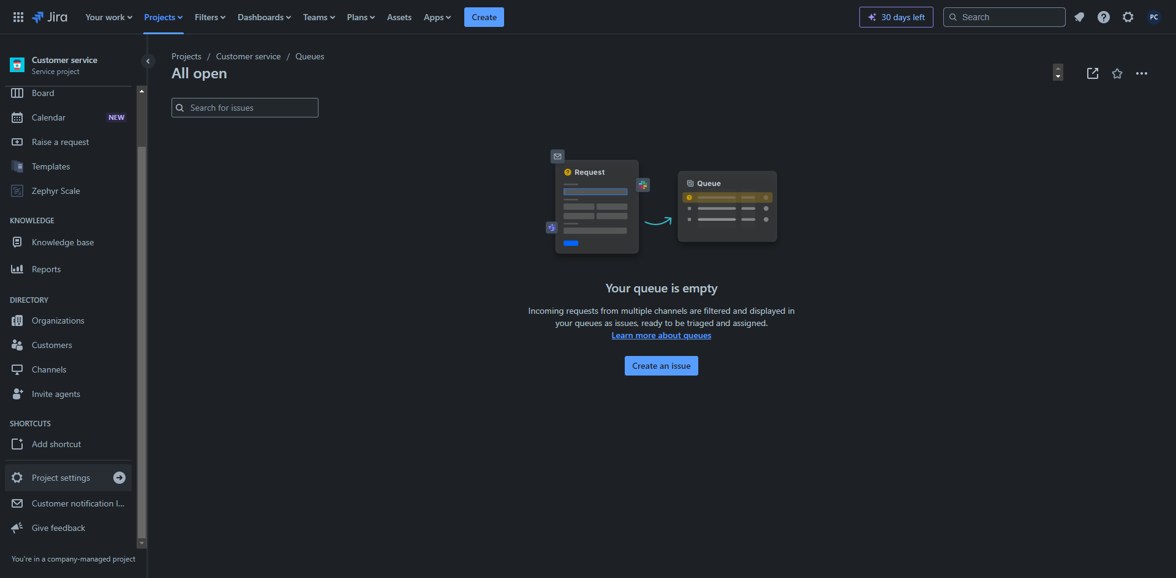The image size is (1176, 578).
Task: Expand the Plans dropdown
Action: [361, 17]
